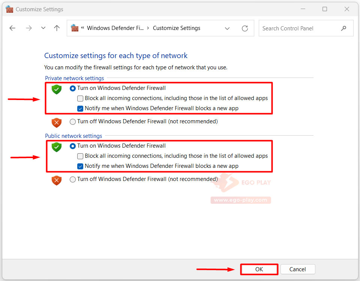Viewport: 360px width, 281px height.
Task: Go back using the back arrow
Action: tap(12, 28)
